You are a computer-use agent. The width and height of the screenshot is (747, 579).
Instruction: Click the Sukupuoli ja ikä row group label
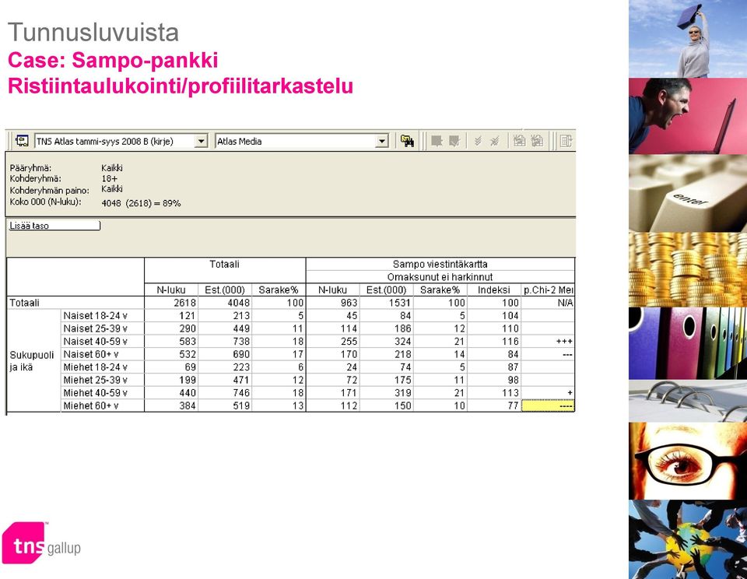(32, 361)
